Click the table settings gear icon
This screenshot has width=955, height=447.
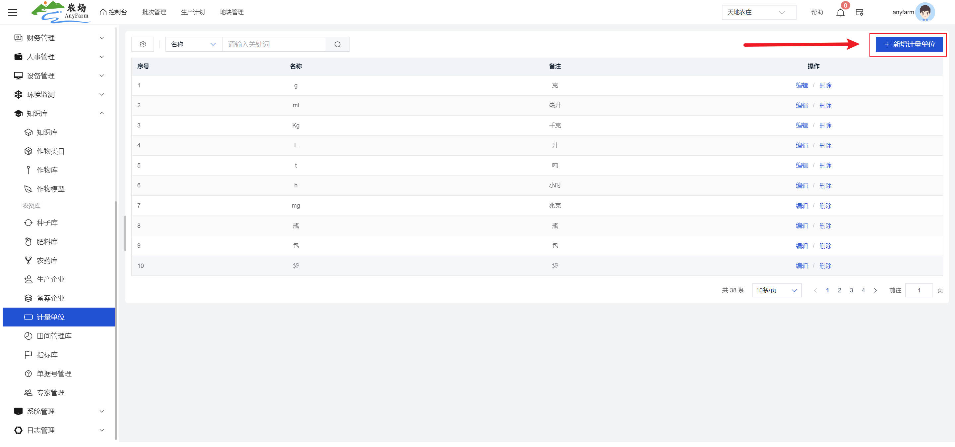coord(143,44)
